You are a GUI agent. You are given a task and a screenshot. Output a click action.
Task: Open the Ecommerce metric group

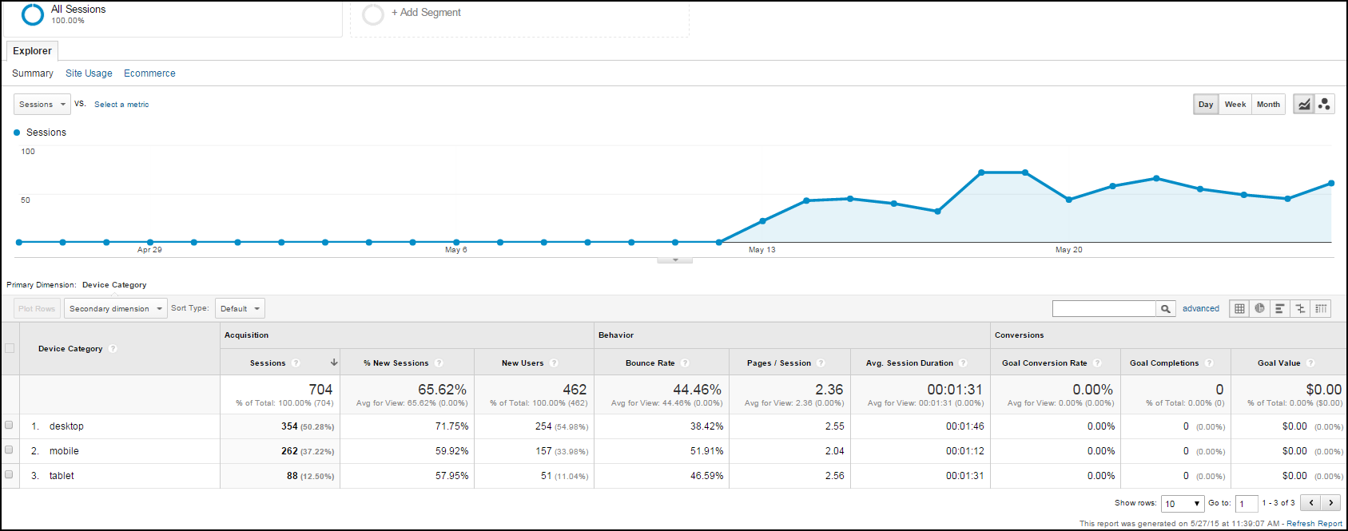(149, 73)
